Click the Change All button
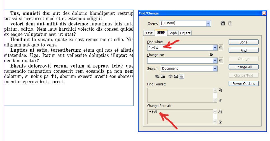 point(243,67)
